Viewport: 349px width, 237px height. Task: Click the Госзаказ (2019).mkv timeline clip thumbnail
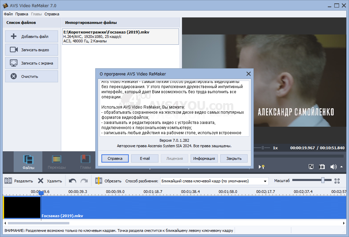pyautogui.click(x=22, y=207)
